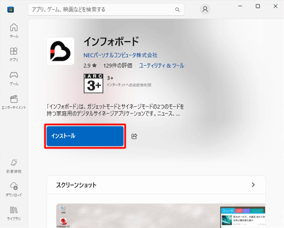Click the インフォボード app title
284x228 pixels.
(111, 41)
